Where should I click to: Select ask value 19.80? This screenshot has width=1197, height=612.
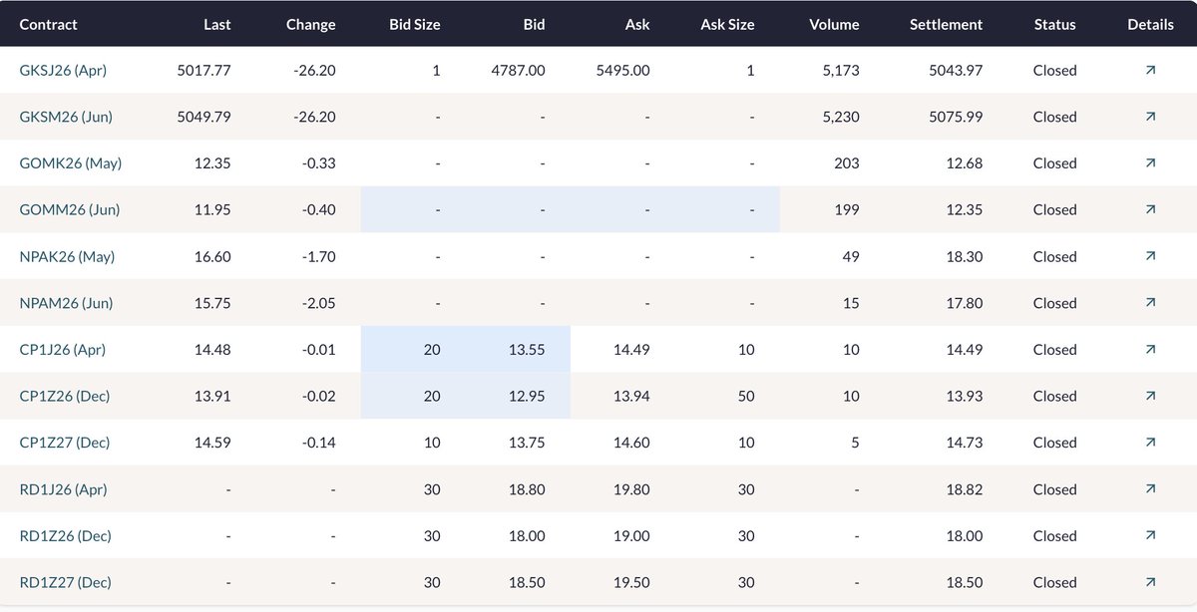coord(632,489)
